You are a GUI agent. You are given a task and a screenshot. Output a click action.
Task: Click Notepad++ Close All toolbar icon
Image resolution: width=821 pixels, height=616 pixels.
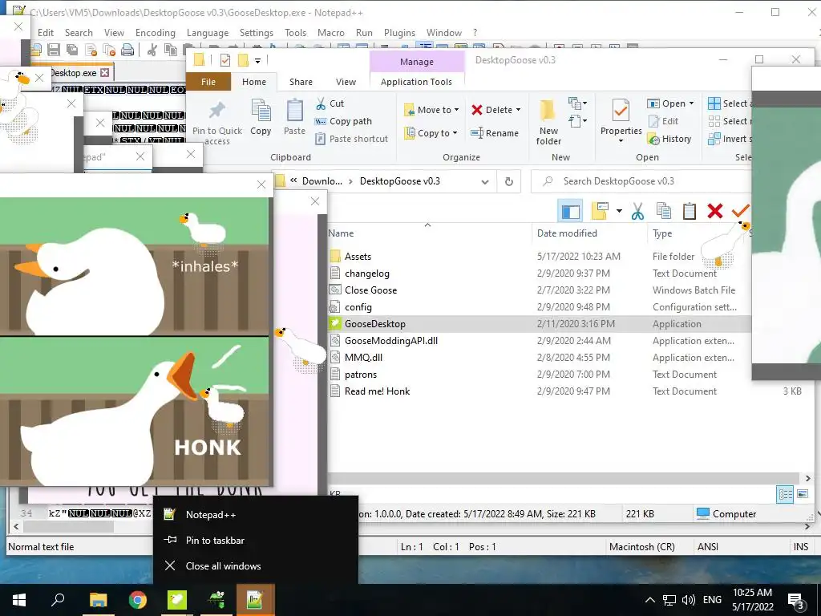coord(109,50)
